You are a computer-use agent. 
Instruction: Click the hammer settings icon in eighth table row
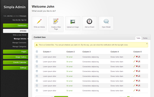point(139,90)
